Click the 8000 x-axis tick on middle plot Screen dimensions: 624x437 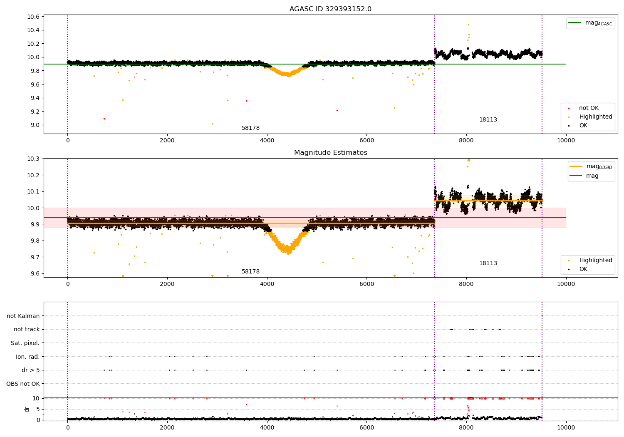(466, 284)
